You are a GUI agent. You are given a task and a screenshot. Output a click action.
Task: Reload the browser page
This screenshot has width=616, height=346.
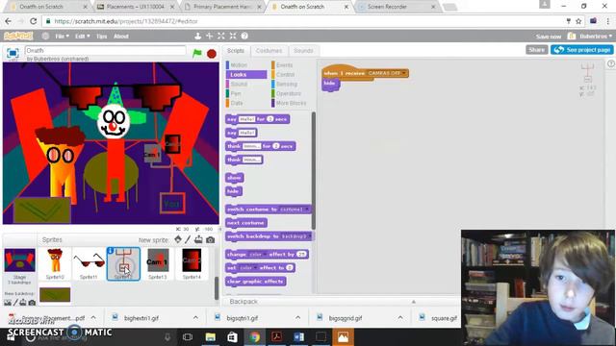[34, 21]
